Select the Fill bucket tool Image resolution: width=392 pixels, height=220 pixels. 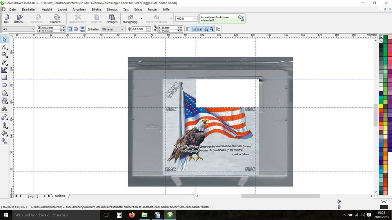[x=4, y=133]
